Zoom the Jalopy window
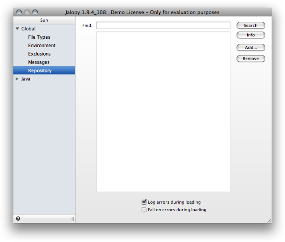The height and width of the screenshot is (242, 285). click(x=35, y=12)
